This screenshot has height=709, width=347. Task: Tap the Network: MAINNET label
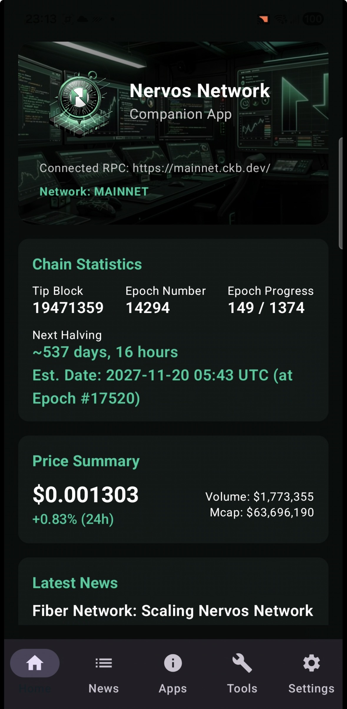click(94, 192)
